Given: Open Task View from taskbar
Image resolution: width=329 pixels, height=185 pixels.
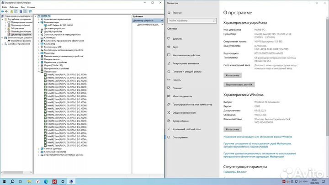Looking at the screenshot, I should tap(21, 181).
